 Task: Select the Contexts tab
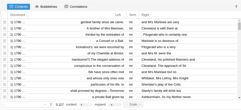[18, 7]
